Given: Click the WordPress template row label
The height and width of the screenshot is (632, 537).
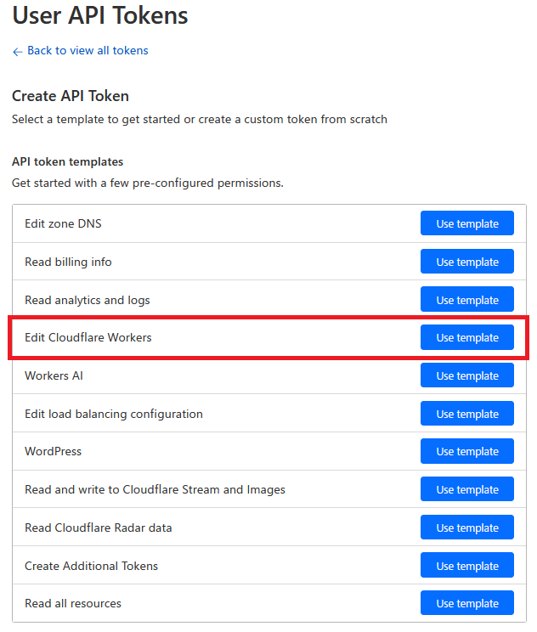Looking at the screenshot, I should (54, 451).
